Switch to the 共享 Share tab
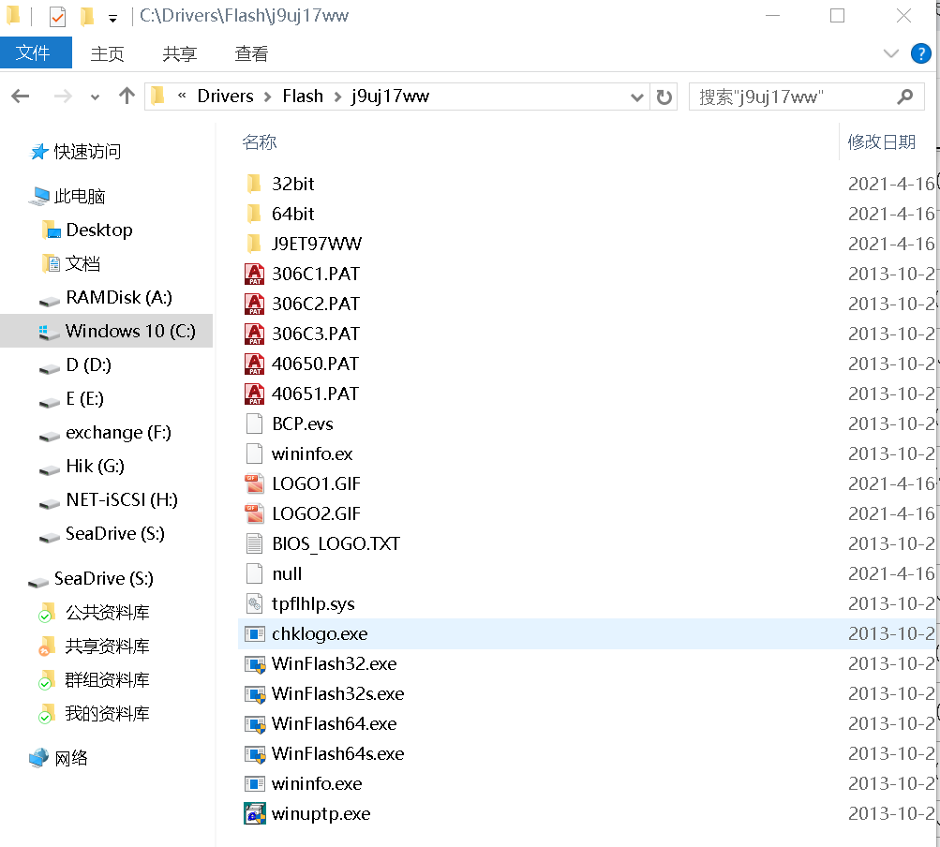Viewport: 940px width, 847px height. coord(179,54)
